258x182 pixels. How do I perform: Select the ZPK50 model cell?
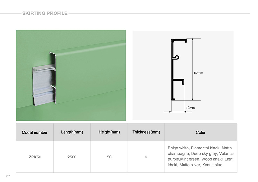[x=35, y=157]
